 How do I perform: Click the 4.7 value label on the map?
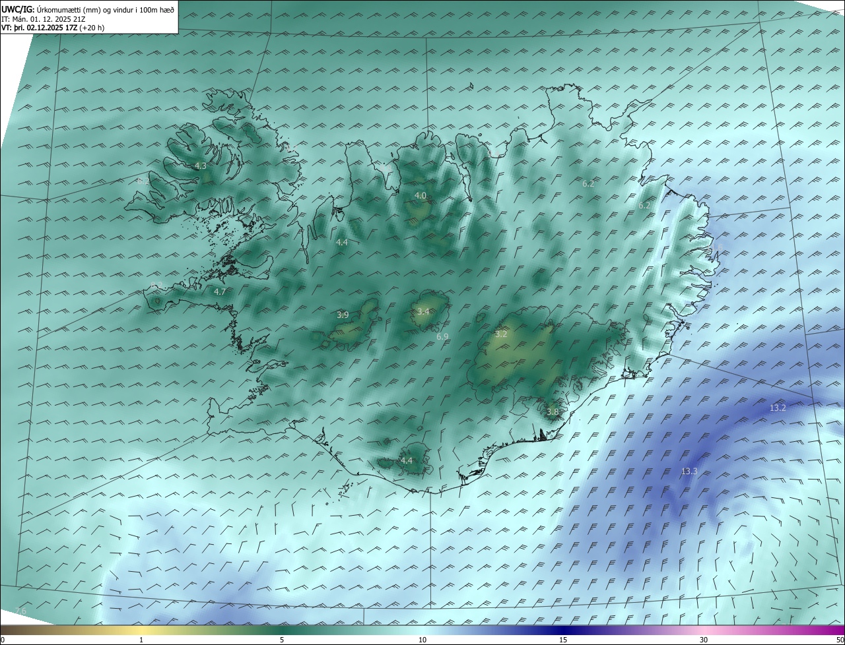(x=220, y=292)
